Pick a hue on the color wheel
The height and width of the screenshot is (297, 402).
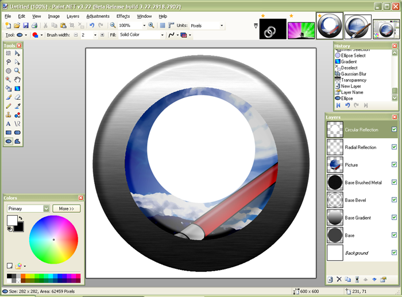[x=53, y=240]
